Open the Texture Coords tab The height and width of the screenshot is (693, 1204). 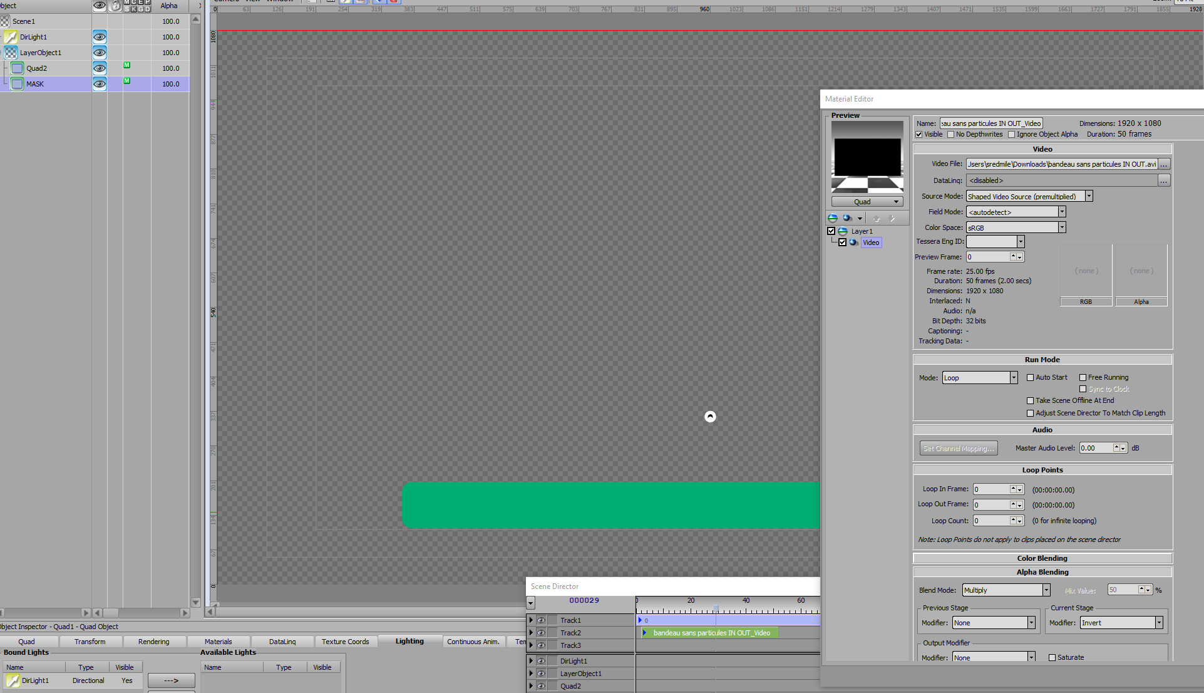(345, 642)
